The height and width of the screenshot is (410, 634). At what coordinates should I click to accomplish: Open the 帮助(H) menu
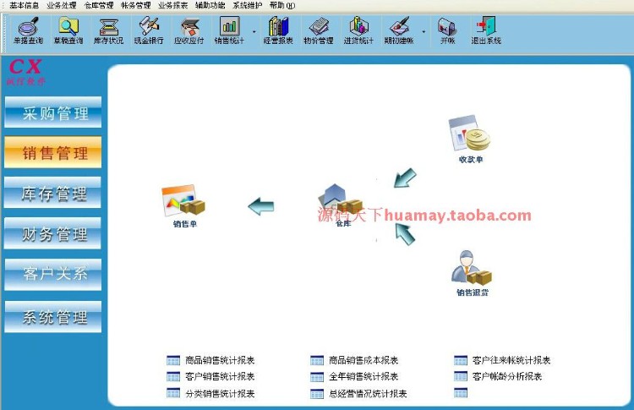coord(282,5)
